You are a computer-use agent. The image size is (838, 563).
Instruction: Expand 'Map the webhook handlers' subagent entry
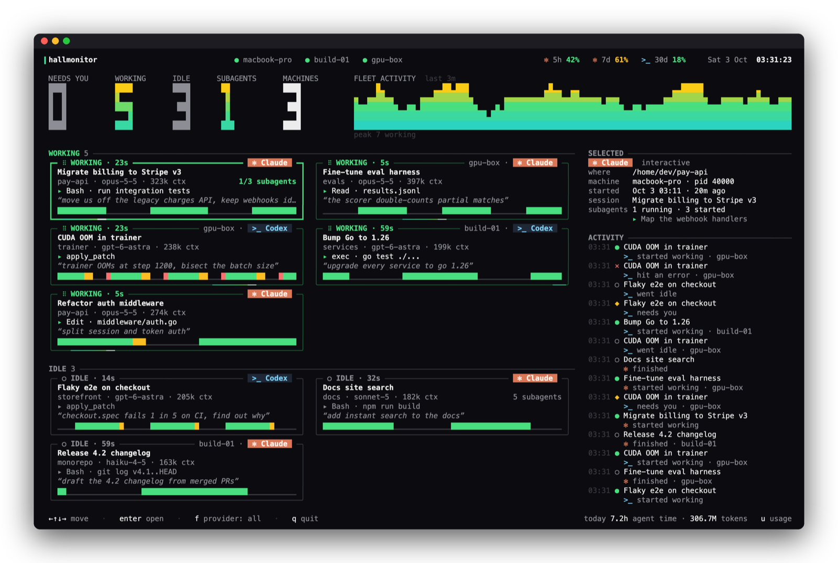click(689, 219)
